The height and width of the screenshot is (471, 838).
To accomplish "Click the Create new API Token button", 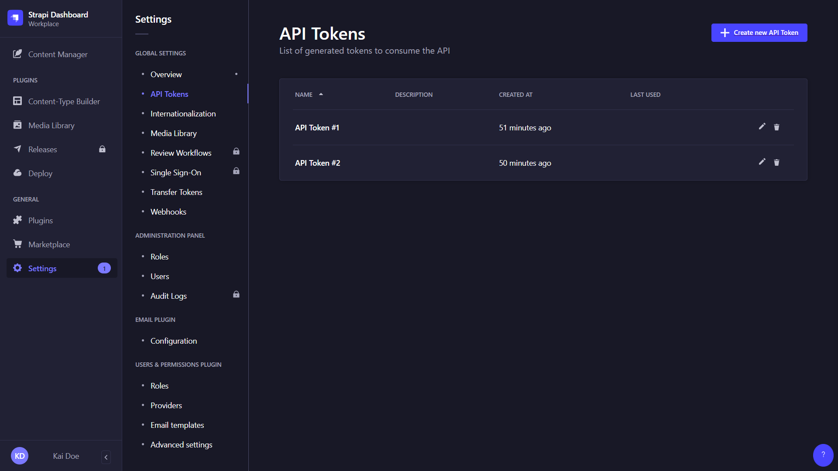I will coord(759,32).
